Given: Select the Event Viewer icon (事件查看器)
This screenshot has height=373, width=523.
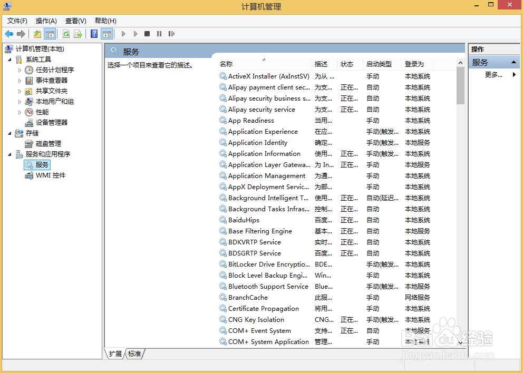Looking at the screenshot, I should 30,80.
